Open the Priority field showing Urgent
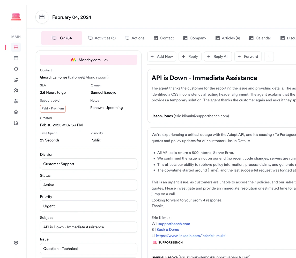The image size is (296, 258). [x=88, y=206]
